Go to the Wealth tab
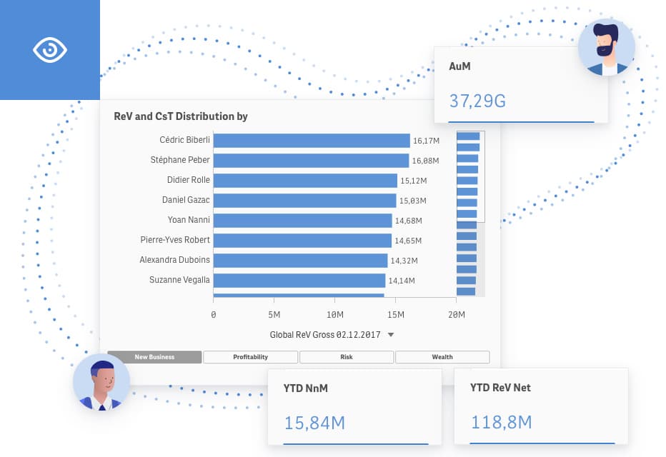666x457 pixels. pos(442,357)
